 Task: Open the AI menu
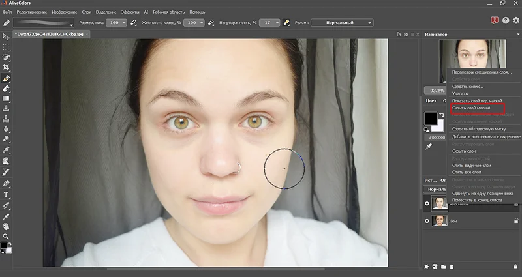pos(146,12)
